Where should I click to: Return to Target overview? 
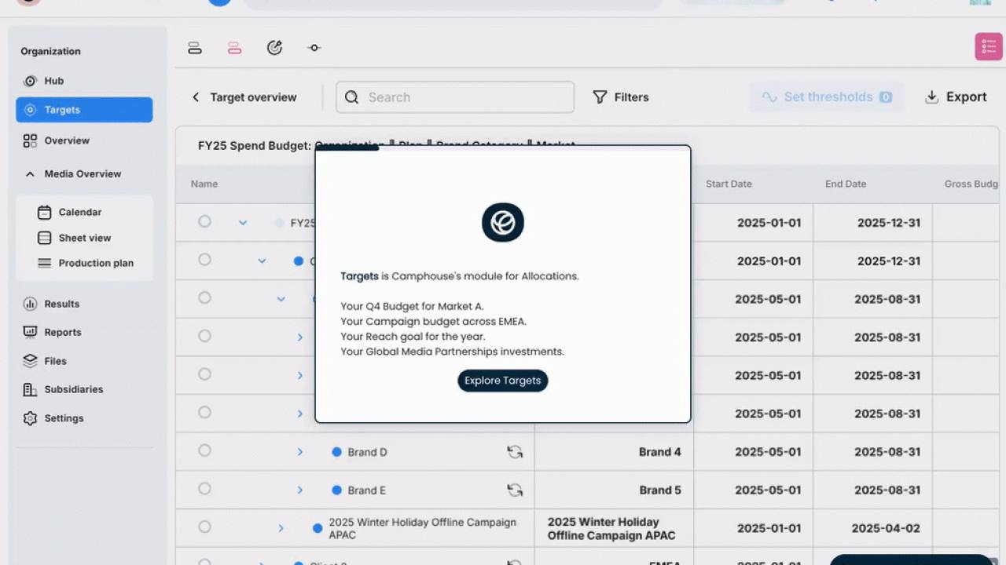[x=253, y=97]
